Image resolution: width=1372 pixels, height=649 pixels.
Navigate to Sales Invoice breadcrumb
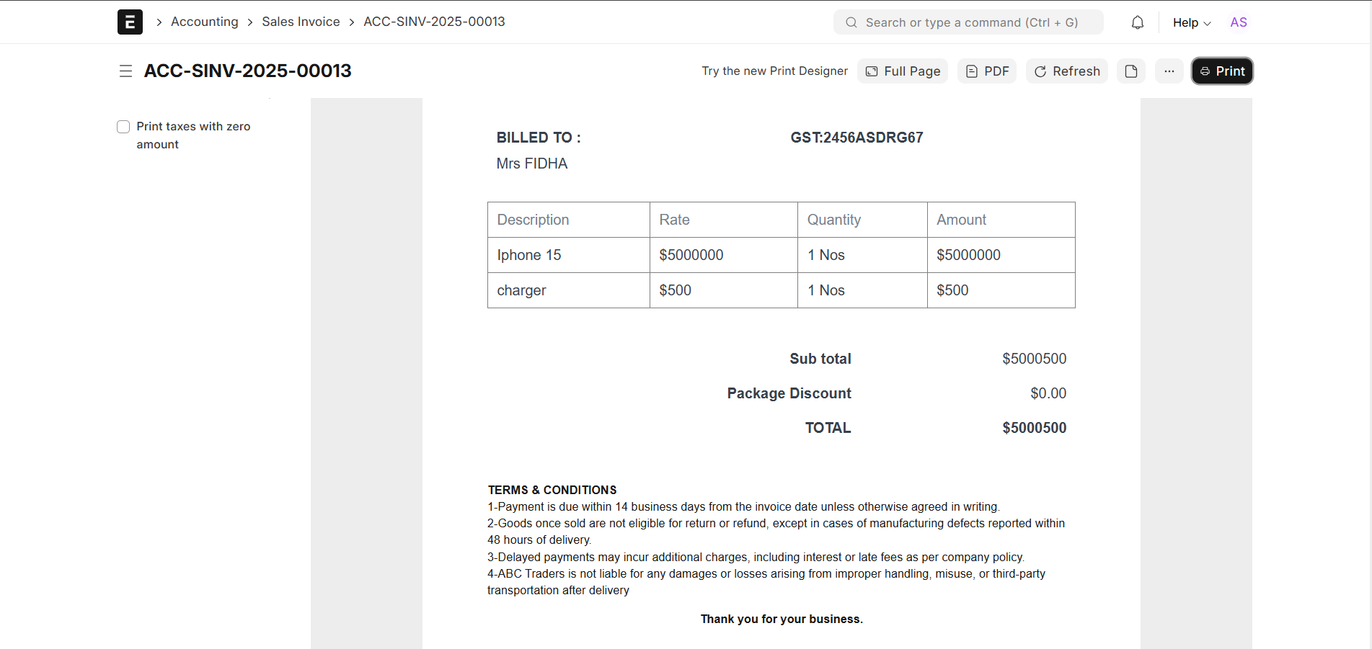pyautogui.click(x=301, y=22)
